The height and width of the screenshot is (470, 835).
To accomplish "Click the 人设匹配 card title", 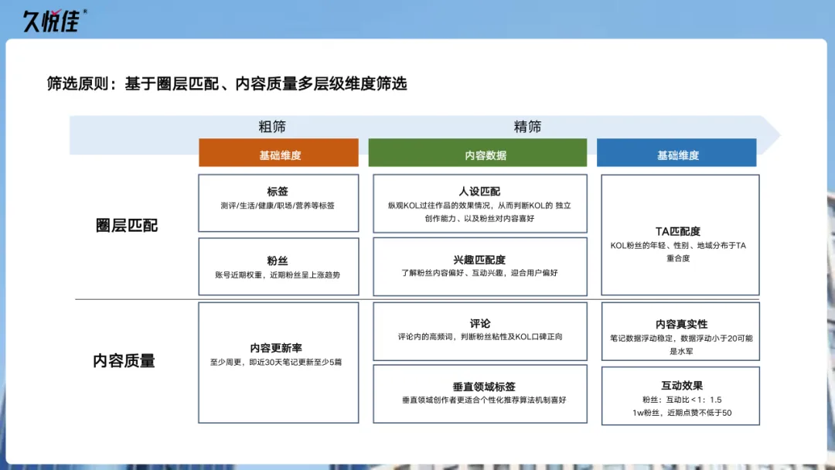I will (479, 192).
